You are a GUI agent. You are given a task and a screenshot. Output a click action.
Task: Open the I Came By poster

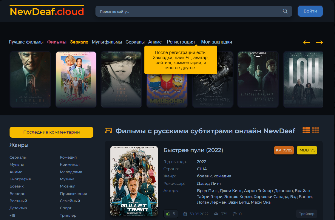(30, 80)
